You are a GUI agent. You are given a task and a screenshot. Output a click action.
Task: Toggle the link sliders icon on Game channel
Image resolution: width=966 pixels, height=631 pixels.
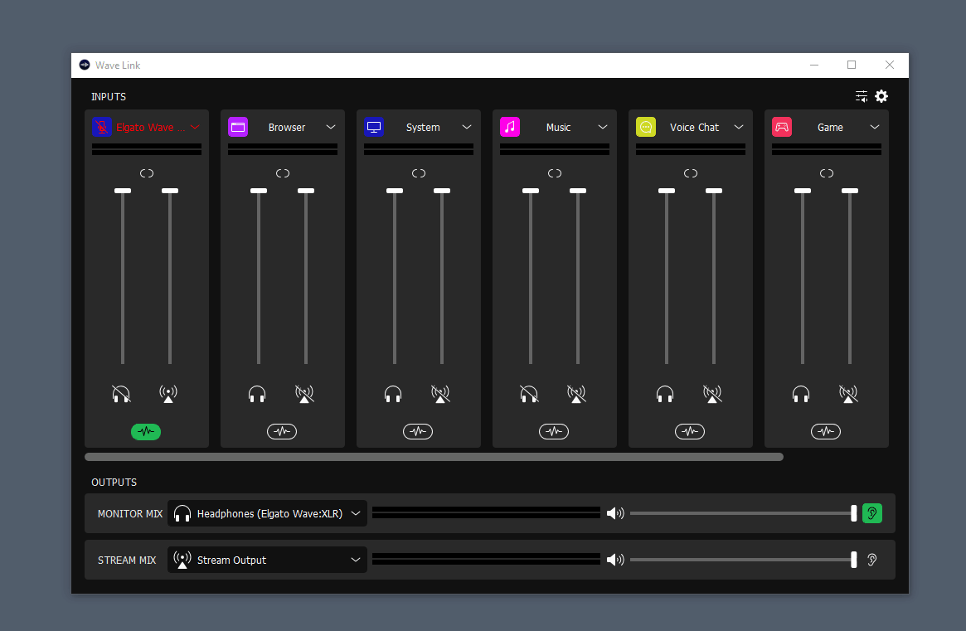827,173
